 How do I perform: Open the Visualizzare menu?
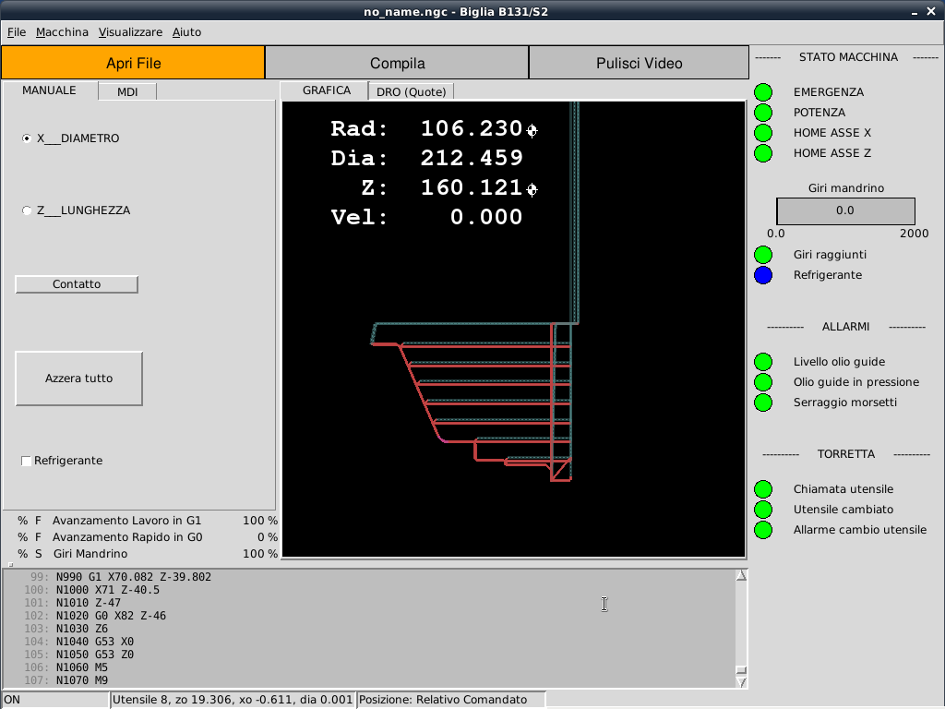pyautogui.click(x=130, y=32)
